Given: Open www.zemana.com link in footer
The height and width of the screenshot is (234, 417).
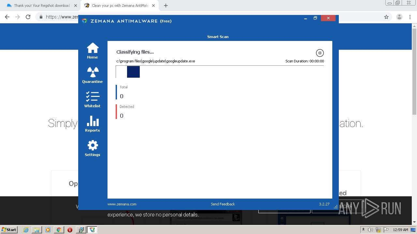Looking at the screenshot, I should (x=122, y=204).
